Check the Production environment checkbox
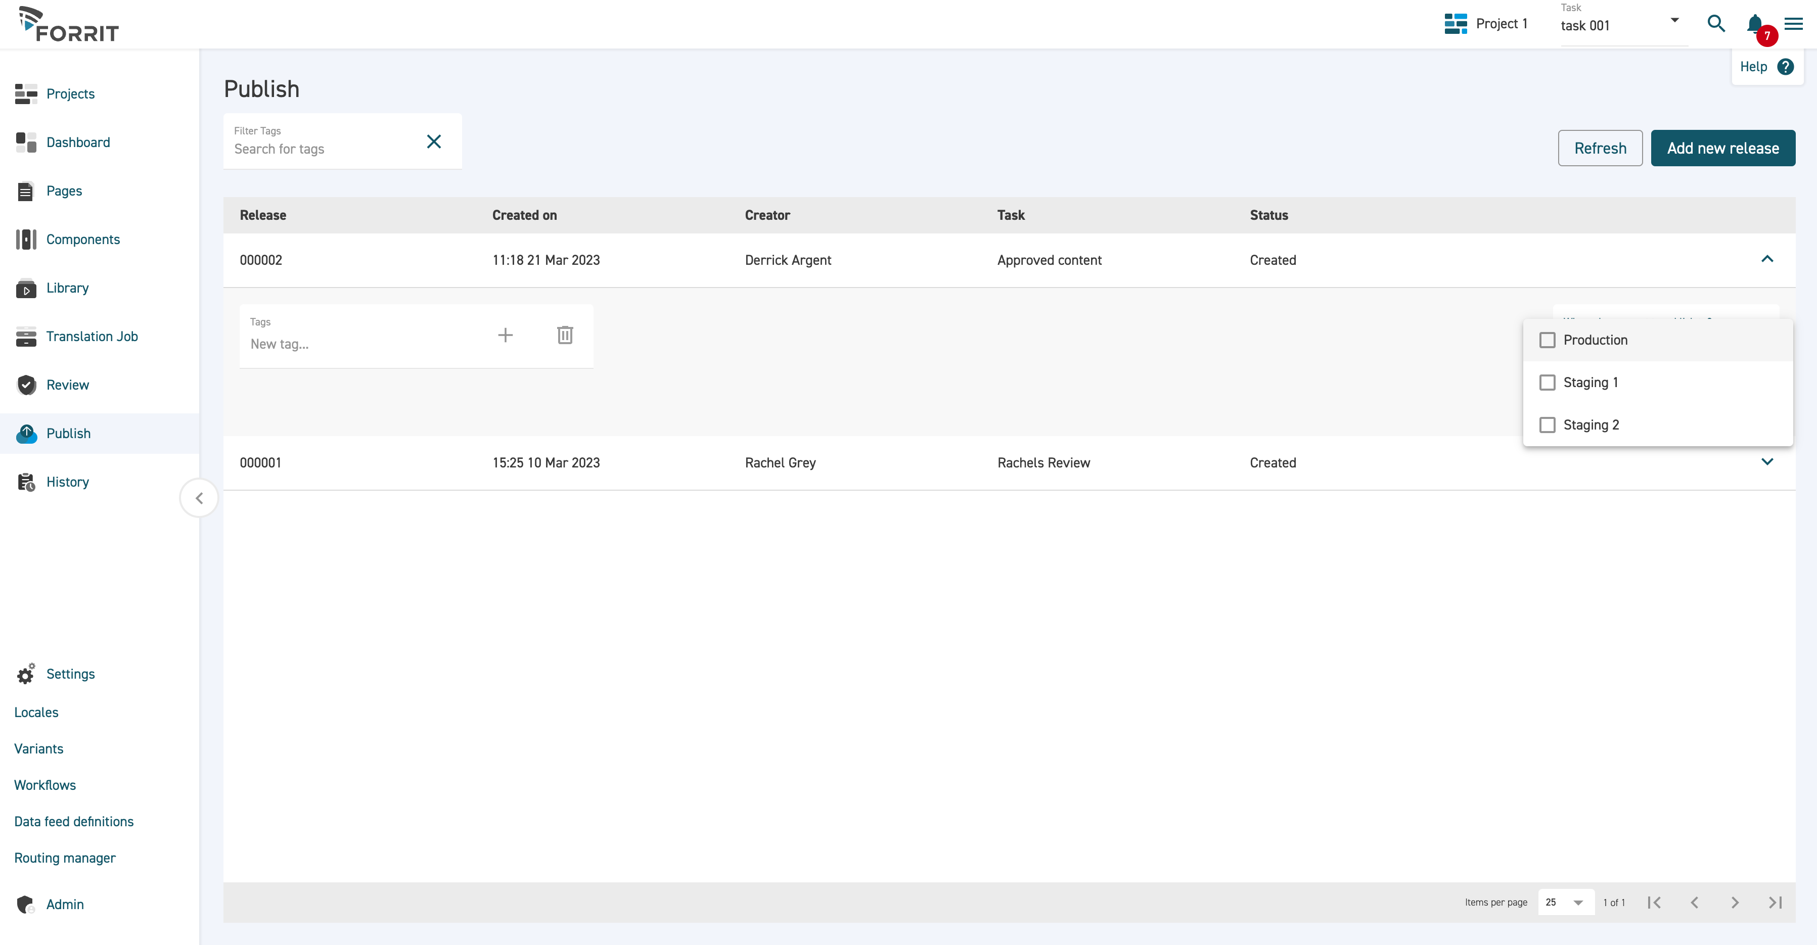This screenshot has height=945, width=1817. 1547,341
